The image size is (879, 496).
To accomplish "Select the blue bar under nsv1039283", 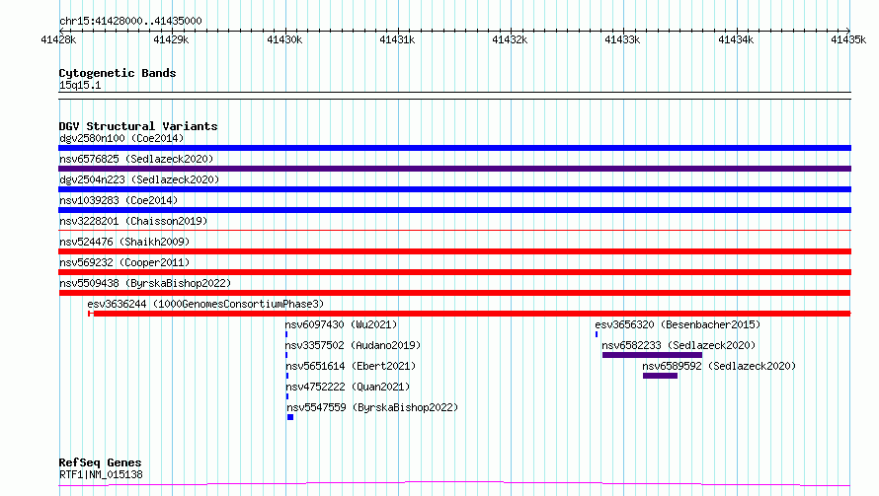I will click(x=454, y=210).
